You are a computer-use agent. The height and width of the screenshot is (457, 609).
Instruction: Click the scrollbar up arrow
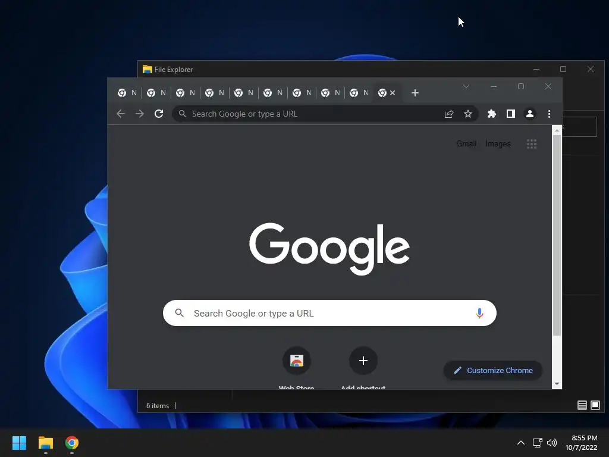pos(557,130)
